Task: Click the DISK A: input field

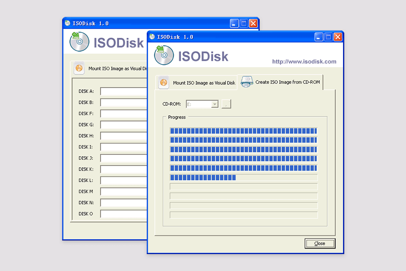Action: pyautogui.click(x=123, y=91)
